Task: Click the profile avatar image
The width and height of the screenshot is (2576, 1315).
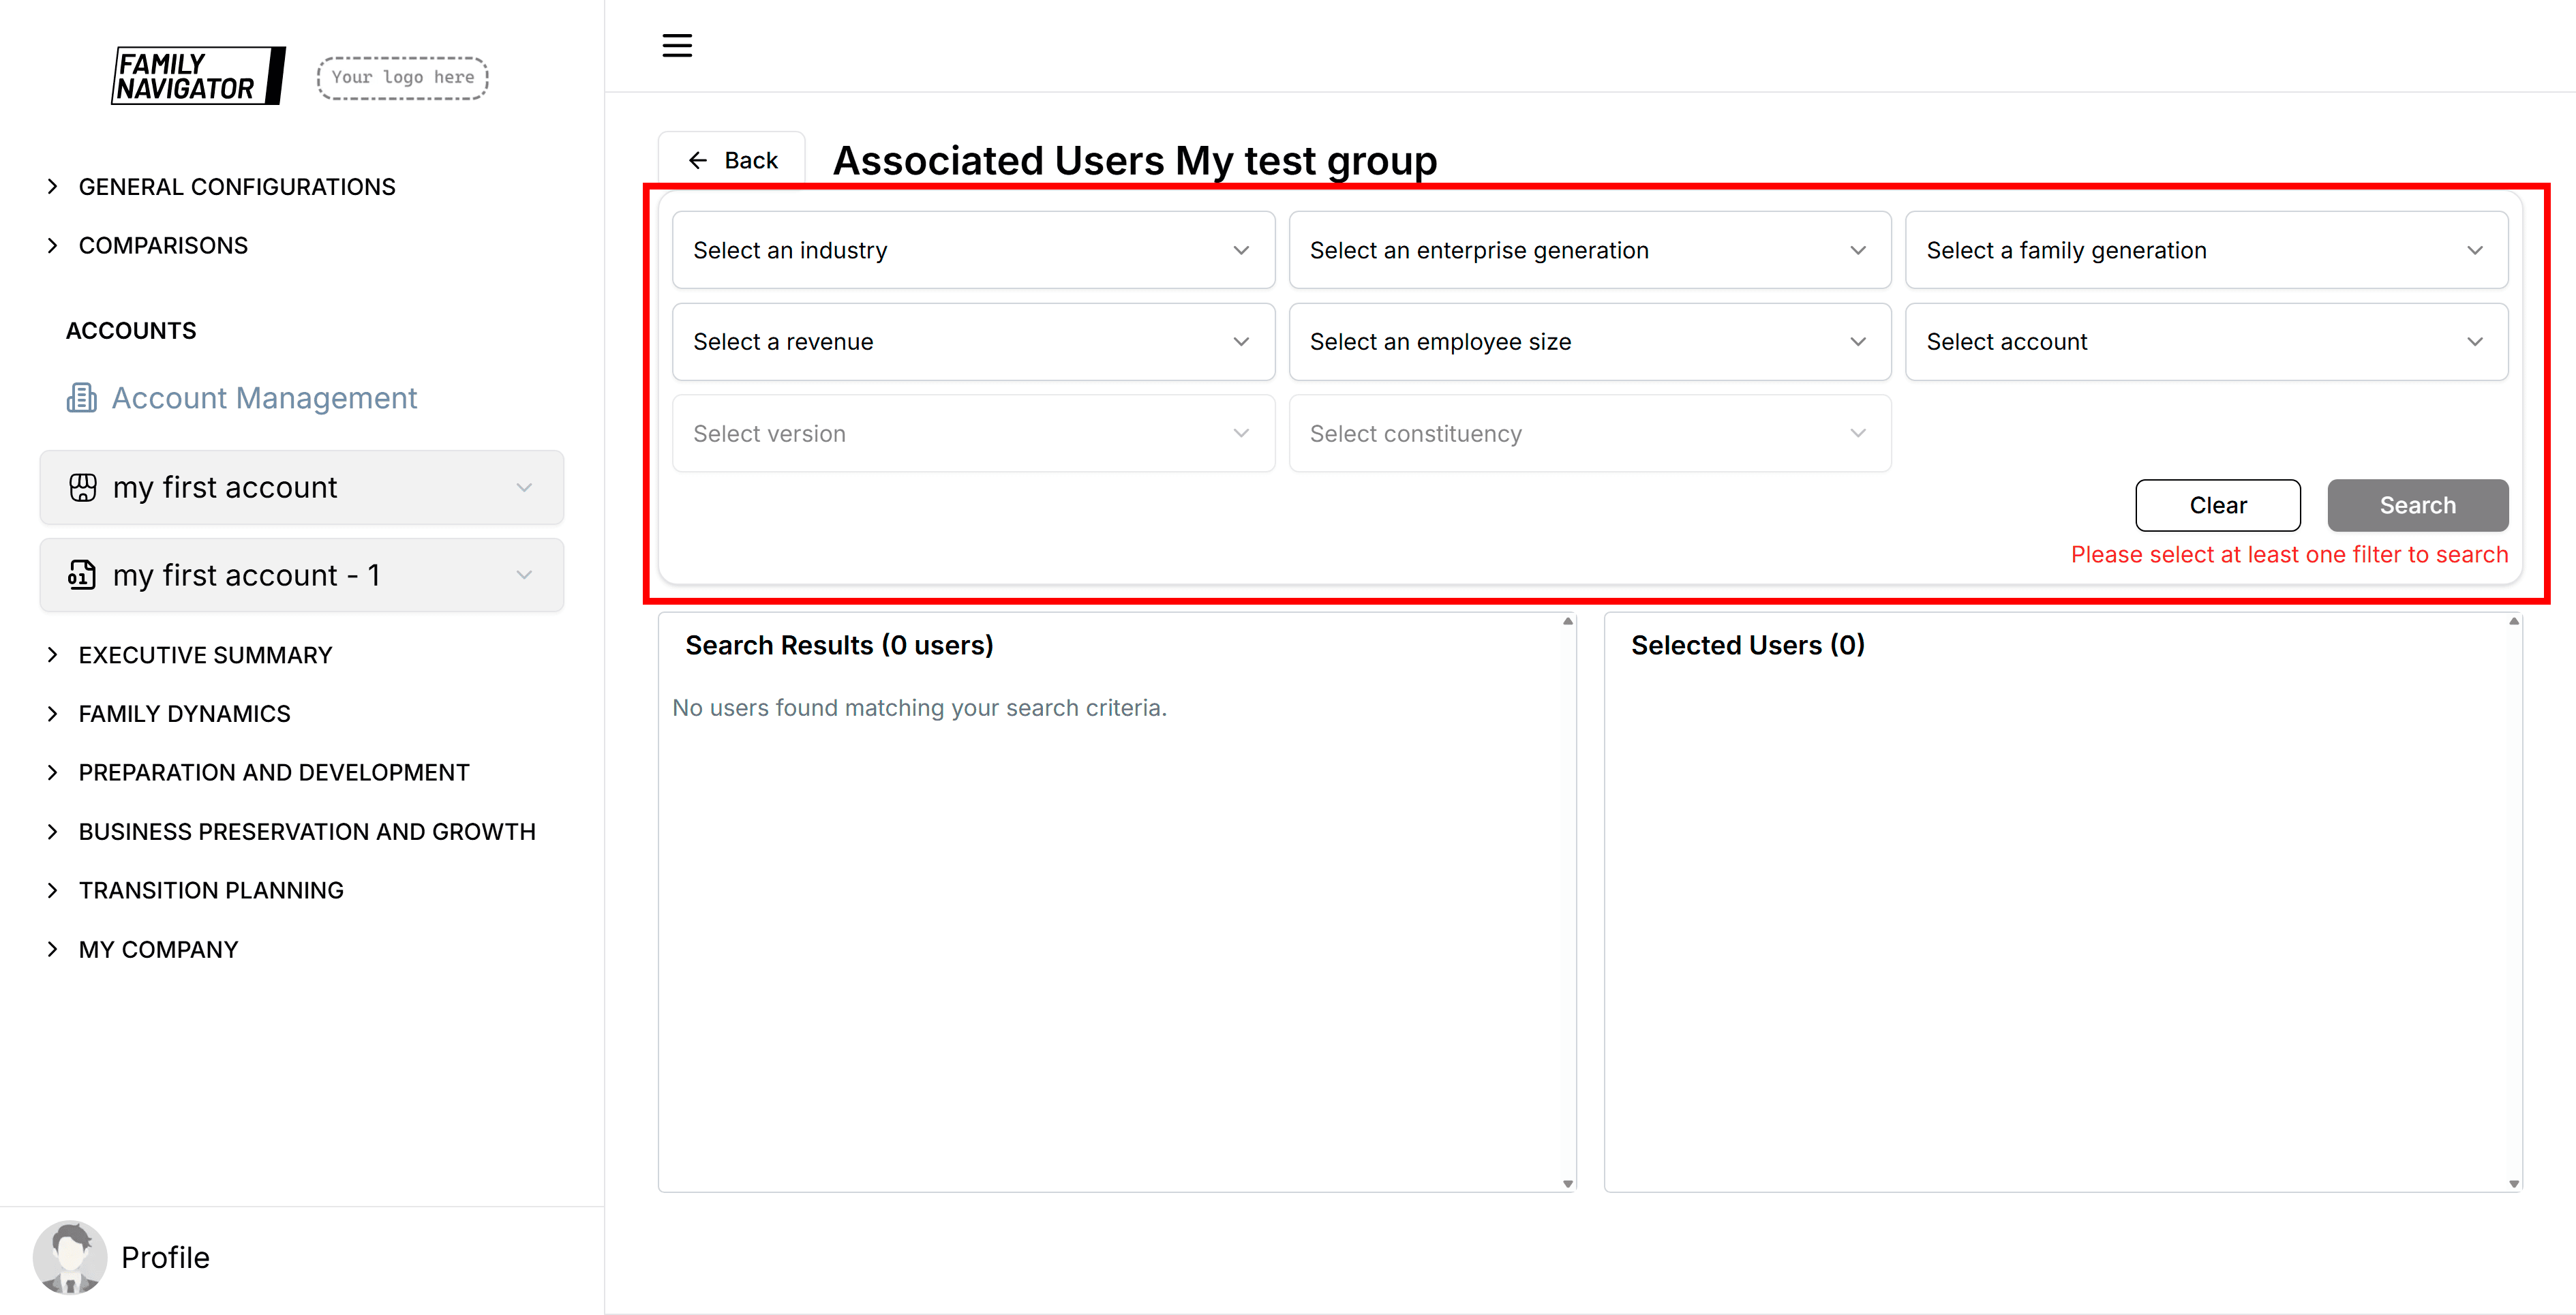Action: tap(70, 1257)
